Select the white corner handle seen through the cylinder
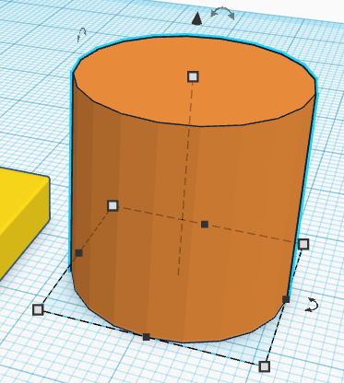Screen dimensions: 344x383 click(113, 205)
